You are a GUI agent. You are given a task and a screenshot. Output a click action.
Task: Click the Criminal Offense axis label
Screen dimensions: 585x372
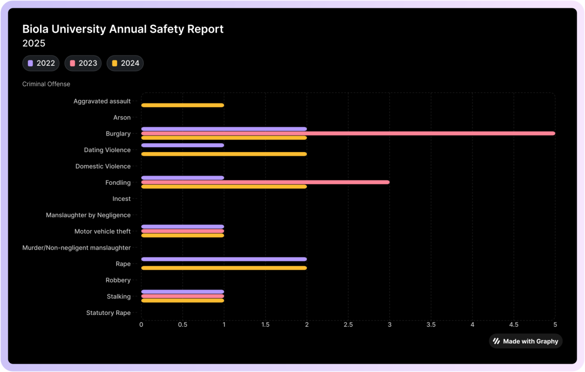click(x=46, y=84)
